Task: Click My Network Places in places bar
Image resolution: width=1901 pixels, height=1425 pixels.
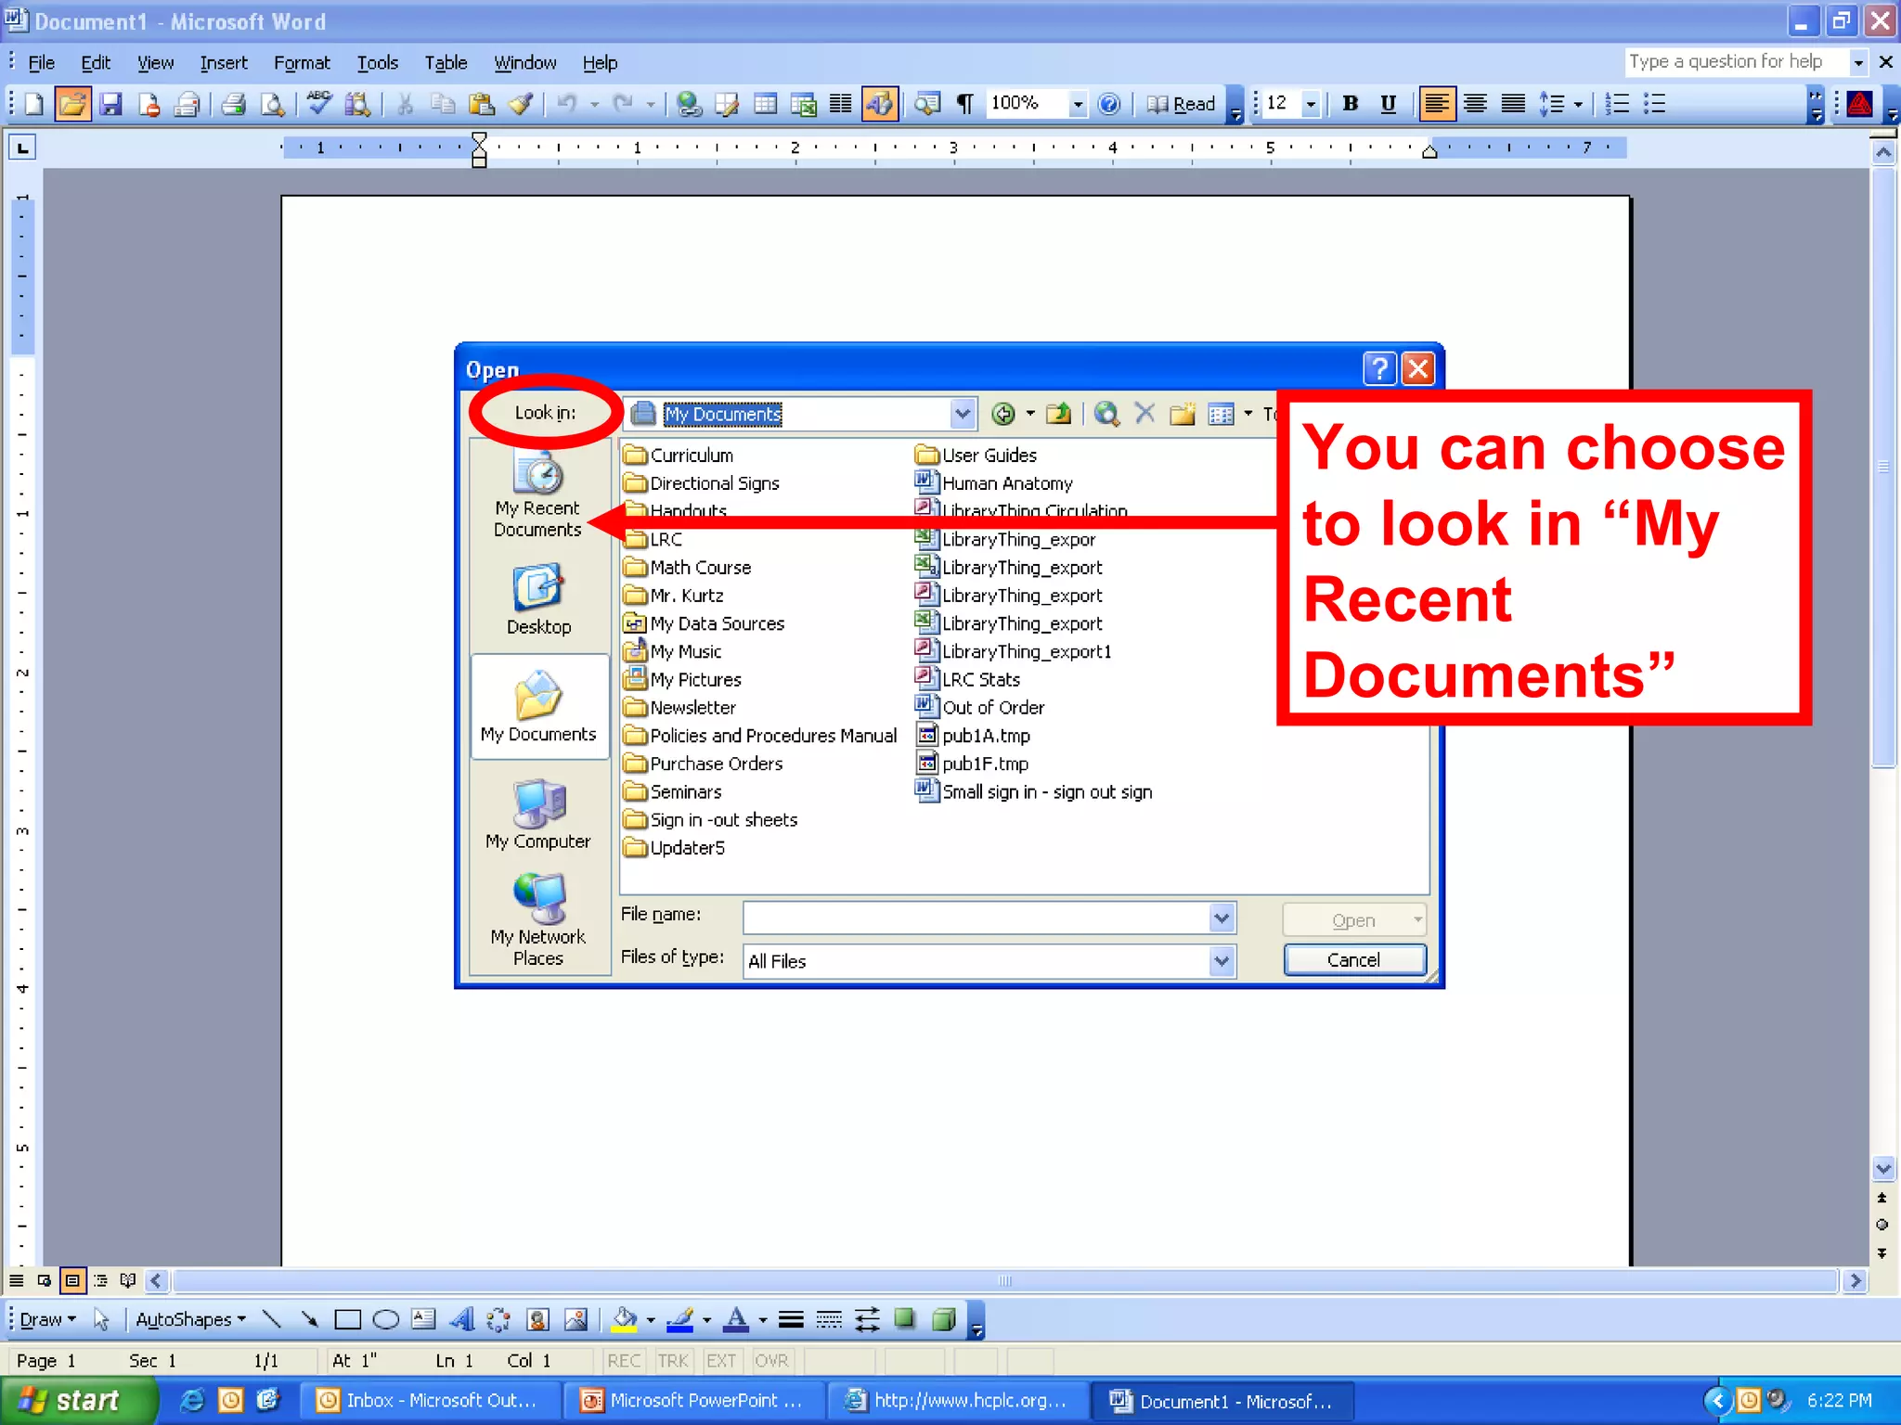Action: pos(538,920)
